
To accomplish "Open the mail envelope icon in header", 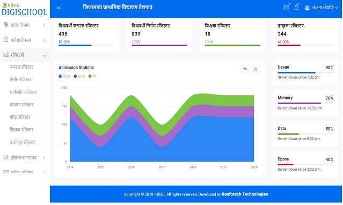I will [286, 7].
